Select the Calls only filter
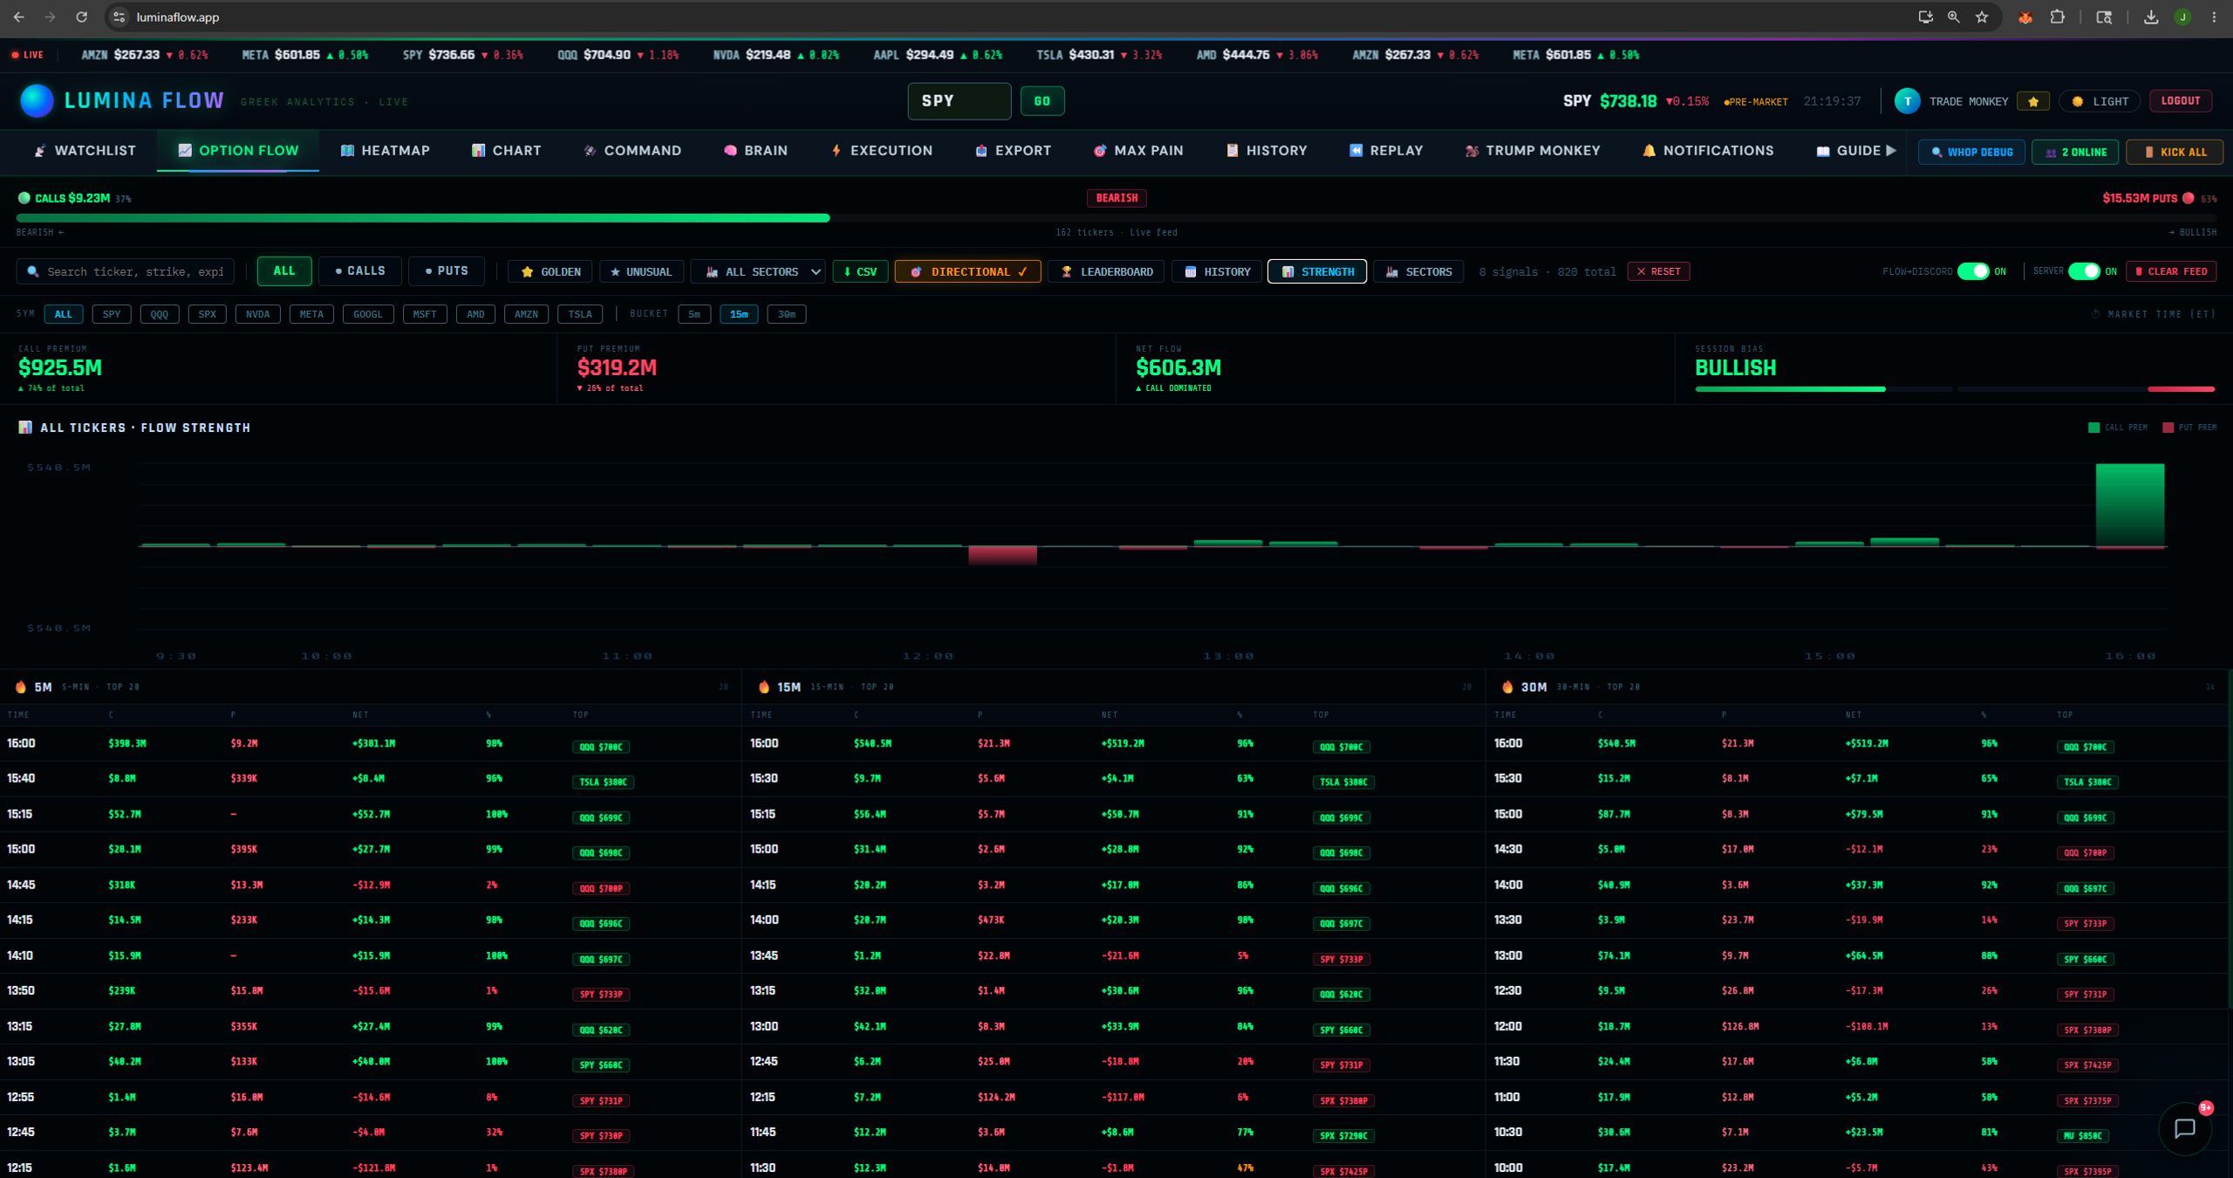Viewport: 2233px width, 1178px height. click(360, 271)
